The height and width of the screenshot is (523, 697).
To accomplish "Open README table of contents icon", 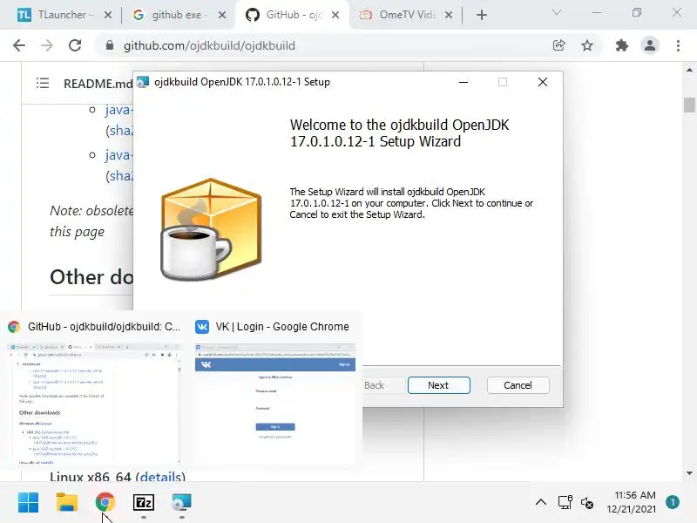I will tap(43, 83).
